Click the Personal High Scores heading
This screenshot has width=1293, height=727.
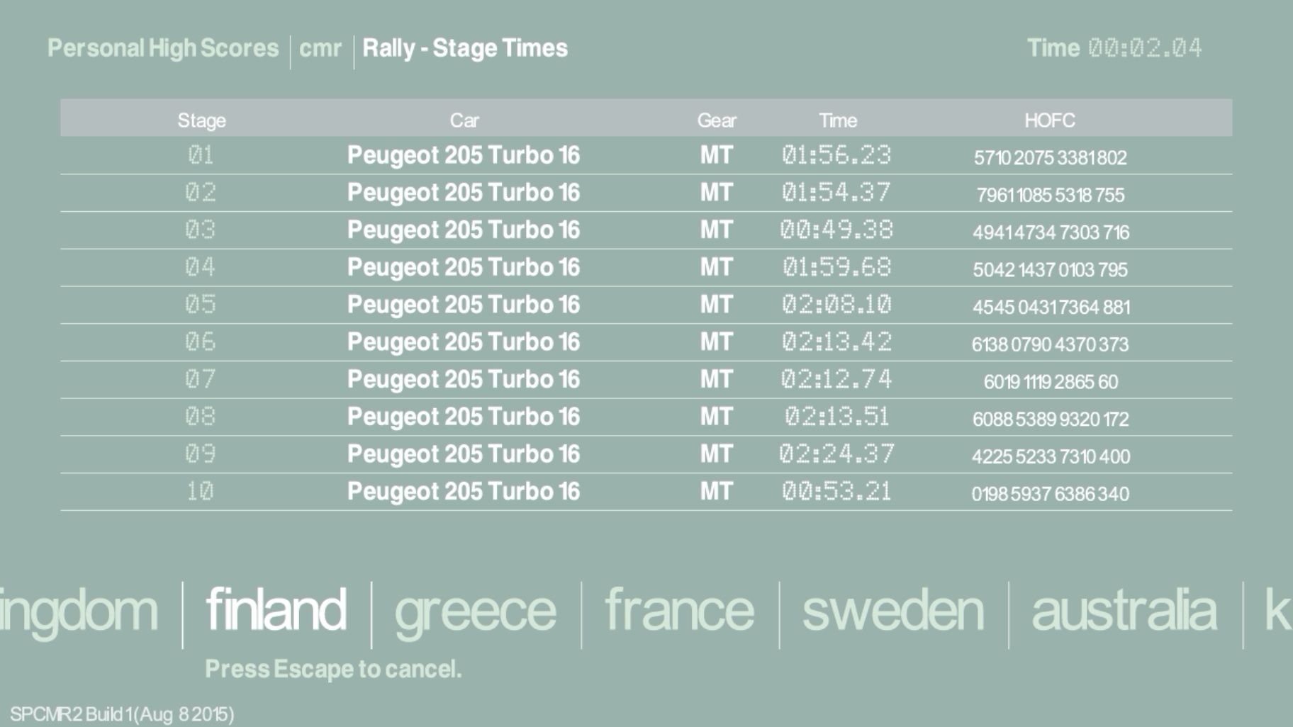[163, 48]
